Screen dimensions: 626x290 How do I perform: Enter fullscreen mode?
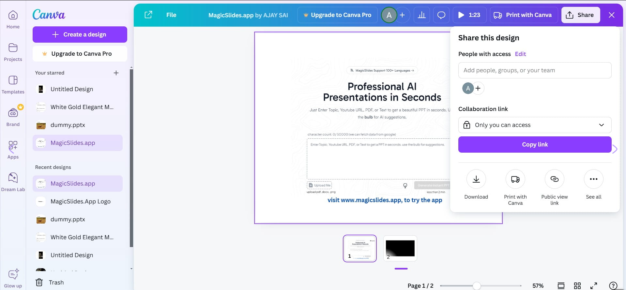point(594,286)
